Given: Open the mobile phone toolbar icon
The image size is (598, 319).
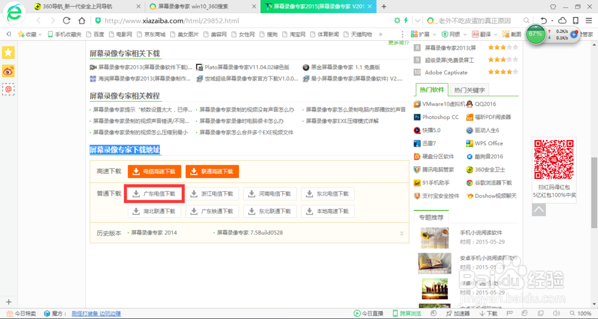Looking at the screenshot, I should [x=576, y=20].
